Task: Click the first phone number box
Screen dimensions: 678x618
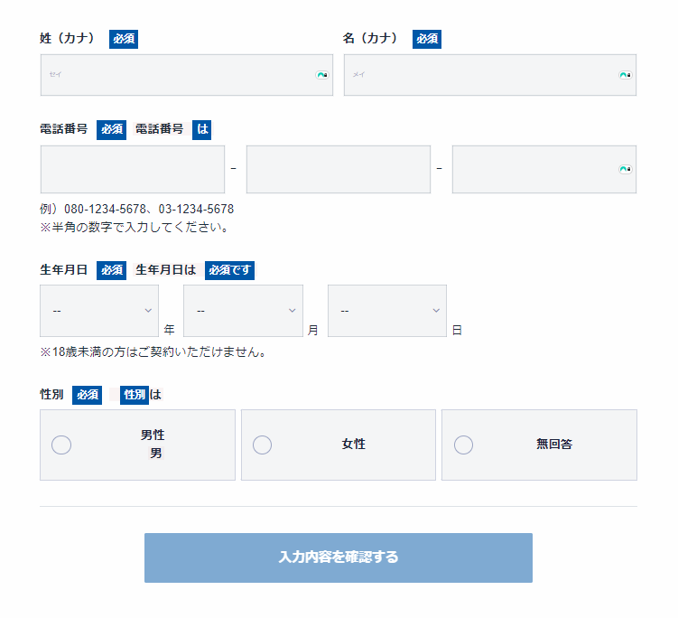Action: [133, 169]
